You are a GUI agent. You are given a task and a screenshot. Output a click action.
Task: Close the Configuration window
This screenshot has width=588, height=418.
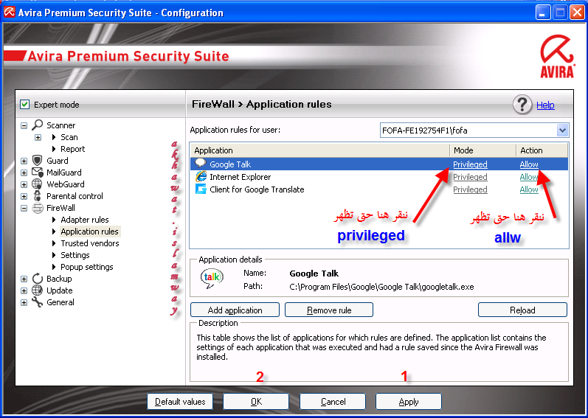[577, 13]
